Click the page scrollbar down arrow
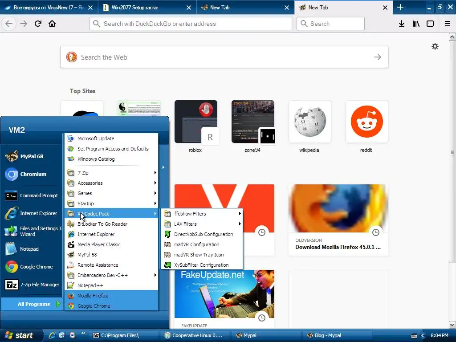Viewport: 456px width, 342px height. coord(452,325)
